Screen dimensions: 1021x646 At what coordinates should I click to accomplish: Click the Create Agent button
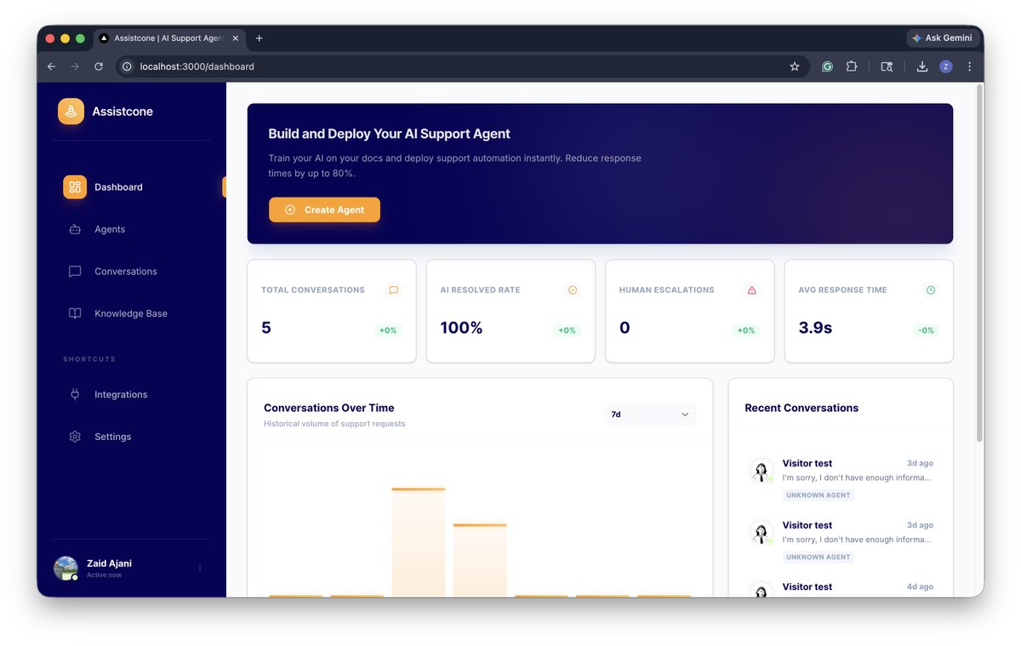[324, 209]
